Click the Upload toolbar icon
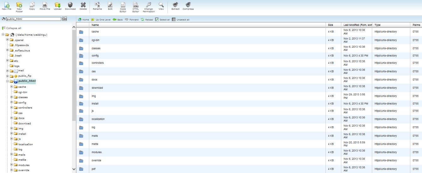The height and width of the screenshot is (173, 422). [57, 5]
